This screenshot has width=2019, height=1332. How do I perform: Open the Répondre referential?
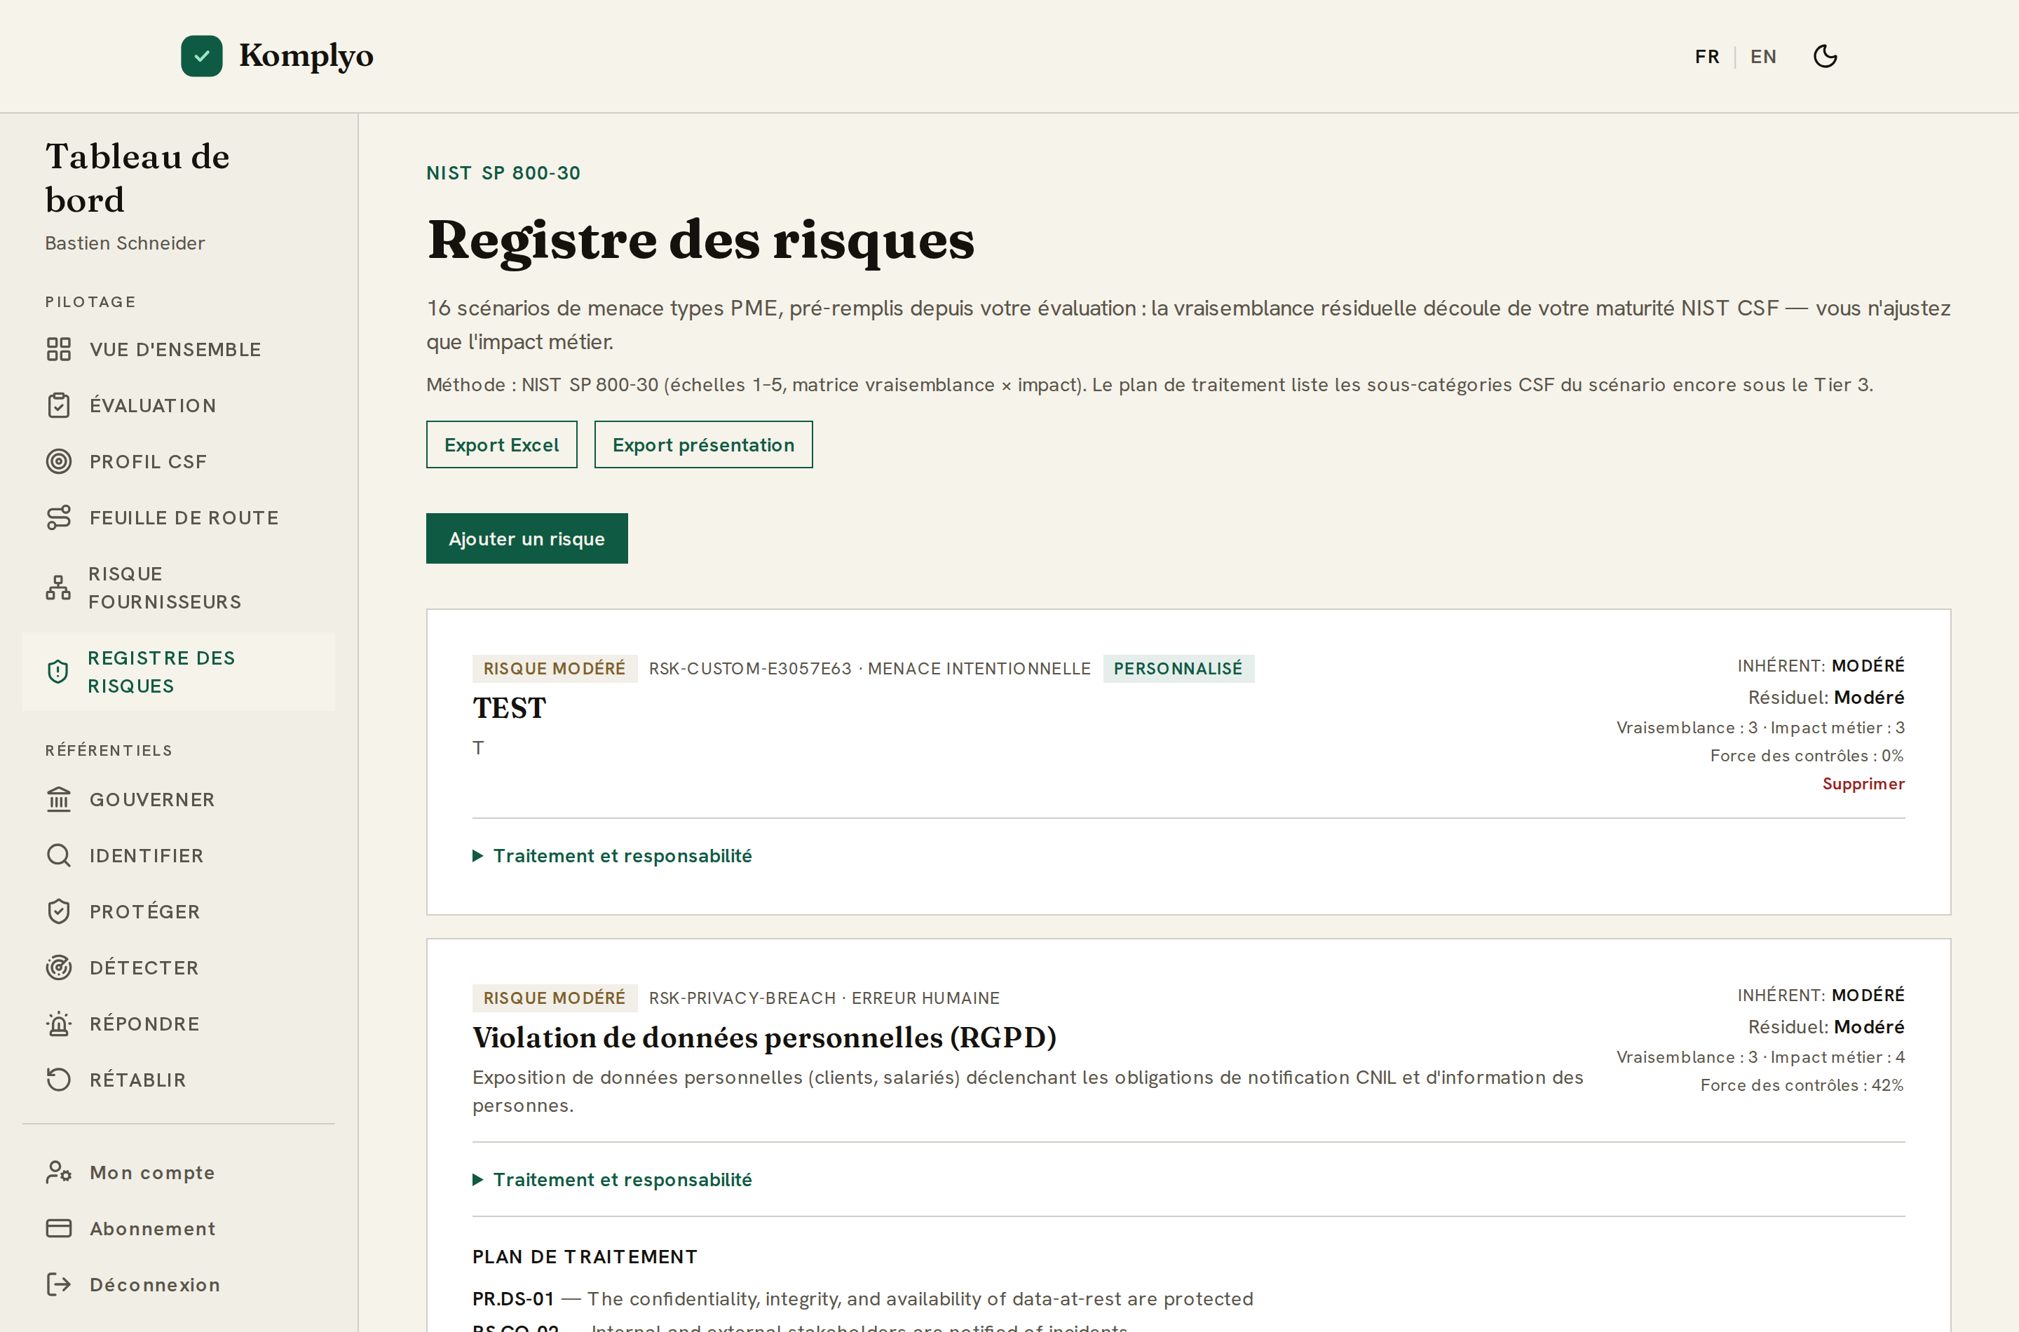click(x=178, y=1024)
